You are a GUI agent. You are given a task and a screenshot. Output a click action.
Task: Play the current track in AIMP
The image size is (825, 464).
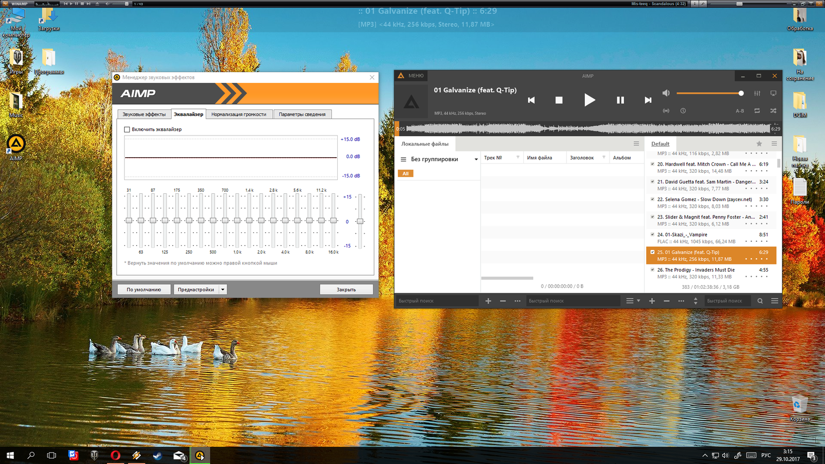(589, 100)
